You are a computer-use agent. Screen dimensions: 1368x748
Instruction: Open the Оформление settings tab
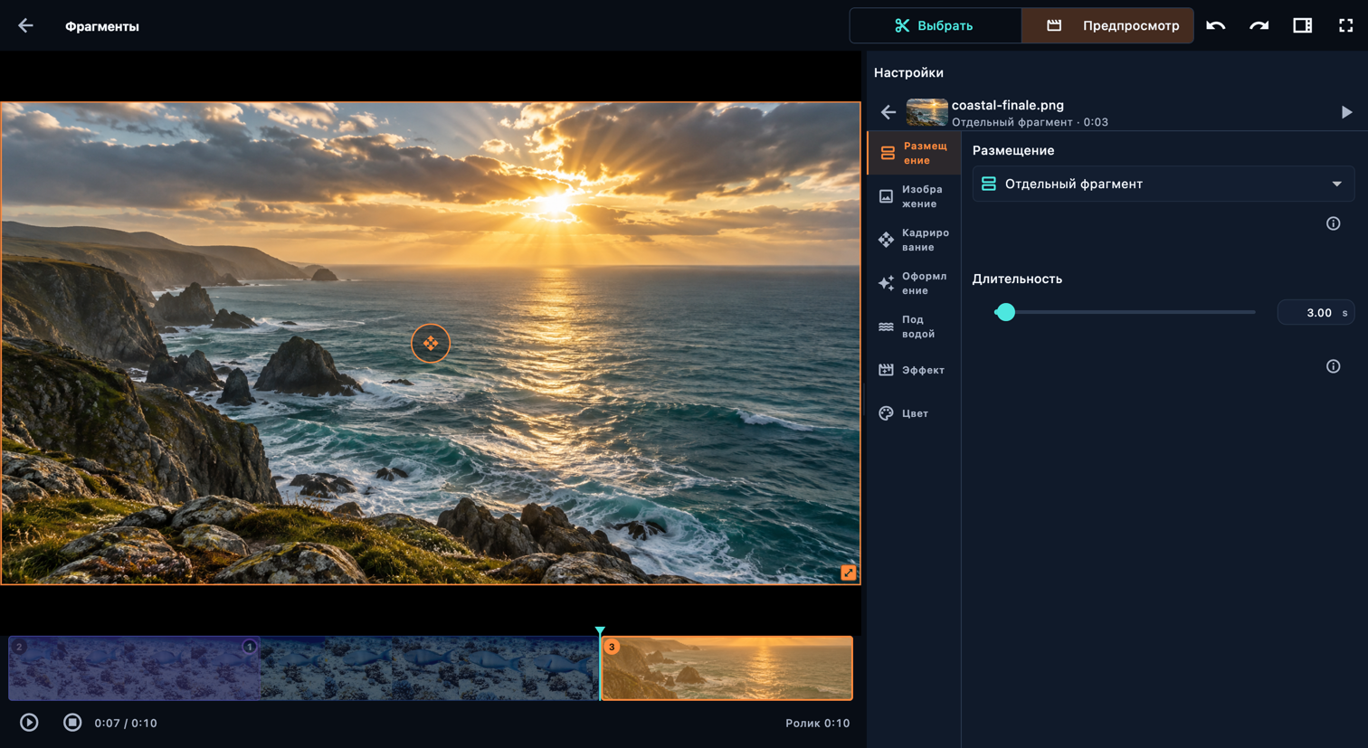914,283
